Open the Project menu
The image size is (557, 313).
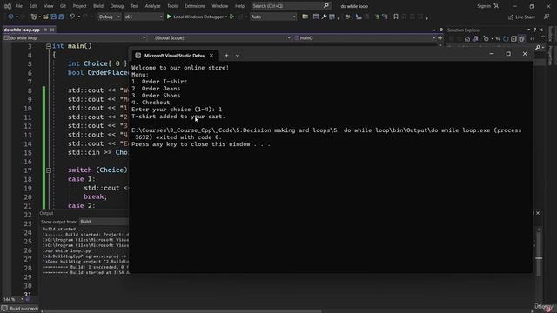click(79, 6)
